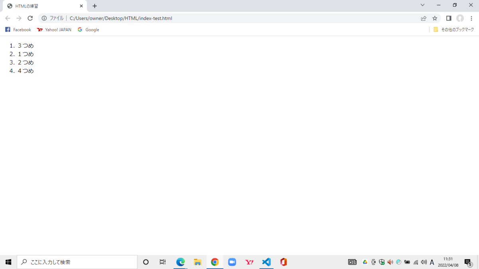The height and width of the screenshot is (269, 479).
Task: Open Cortana circle icon
Action: coord(146,262)
